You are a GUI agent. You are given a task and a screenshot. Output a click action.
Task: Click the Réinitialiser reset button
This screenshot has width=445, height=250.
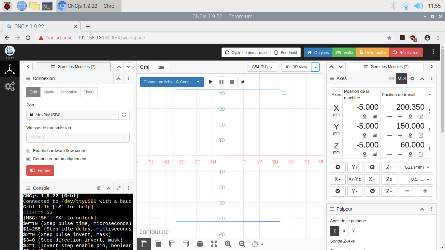point(406,52)
